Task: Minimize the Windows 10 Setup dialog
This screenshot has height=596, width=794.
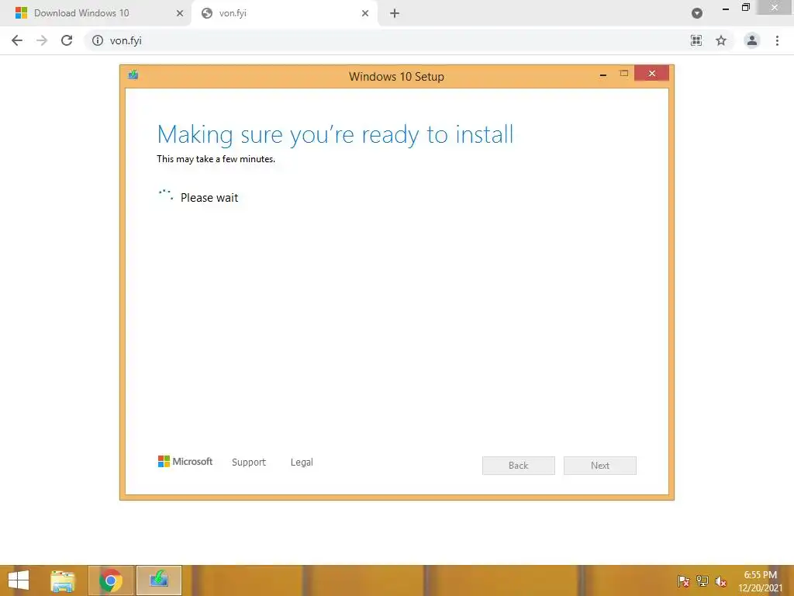Action: 603,74
